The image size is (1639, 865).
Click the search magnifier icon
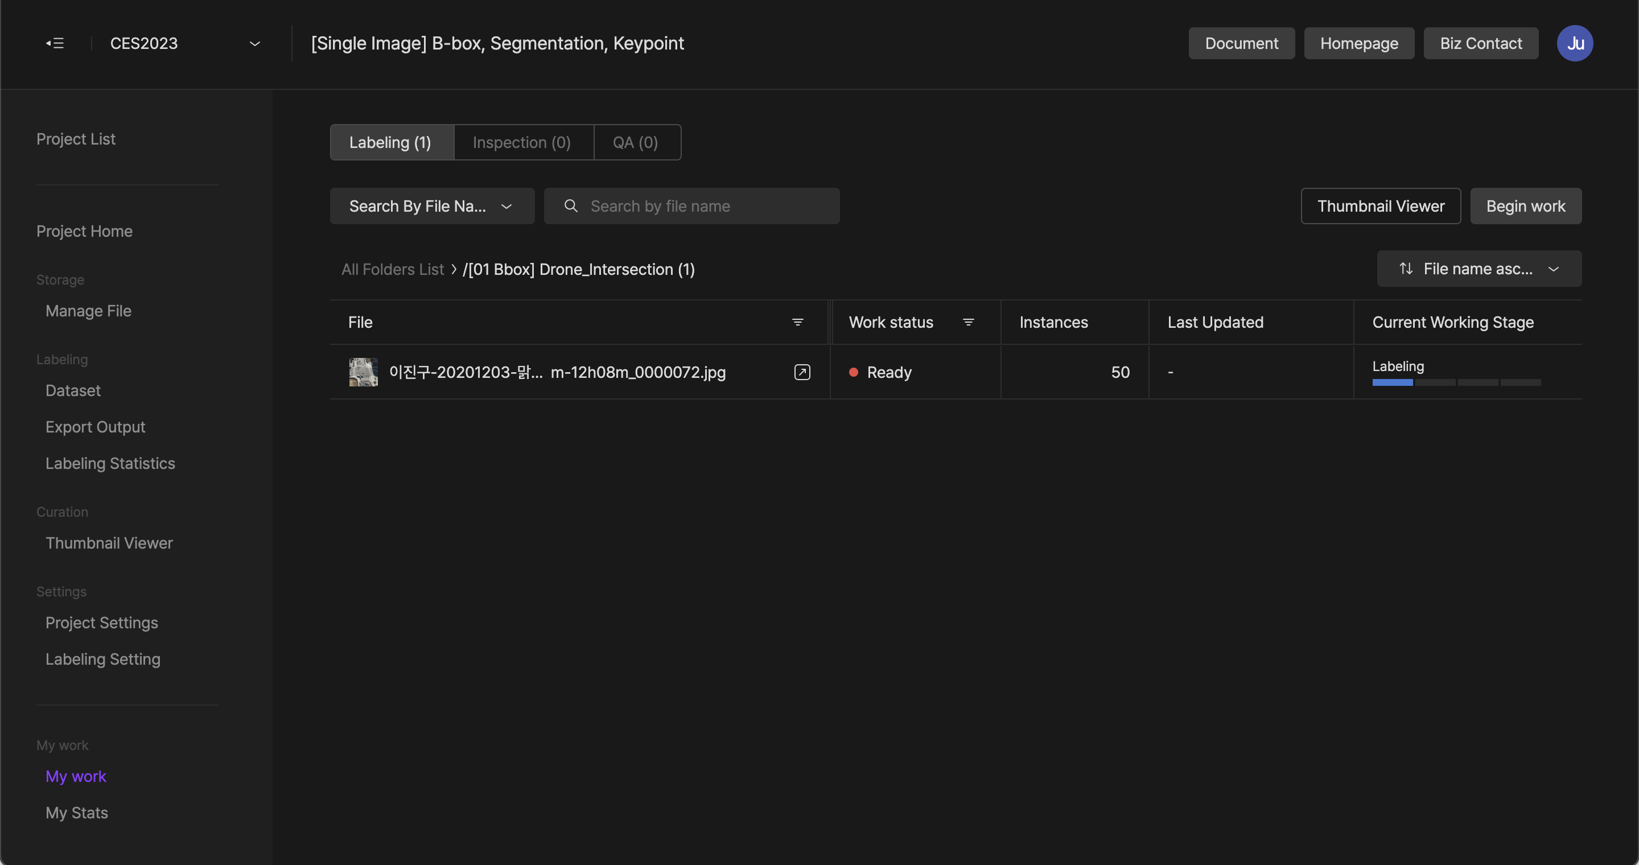click(571, 206)
